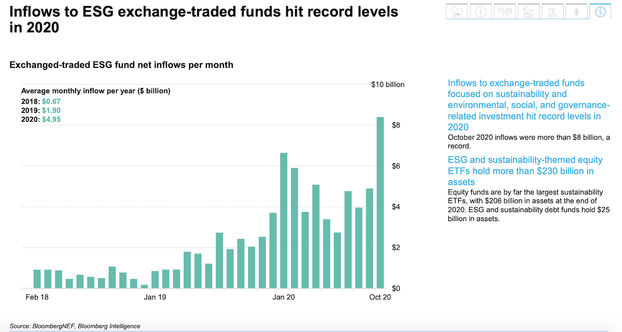Click the Feb 18 x-axis label
622x332 pixels.
click(x=37, y=297)
